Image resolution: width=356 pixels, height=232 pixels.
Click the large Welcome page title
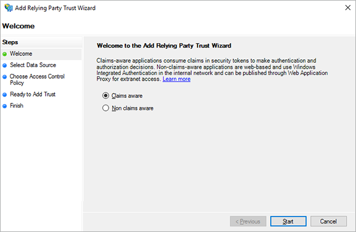coord(19,26)
